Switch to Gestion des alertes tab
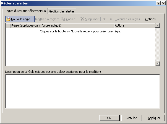Screen dimensions: 167x124 click(x=62, y=11)
